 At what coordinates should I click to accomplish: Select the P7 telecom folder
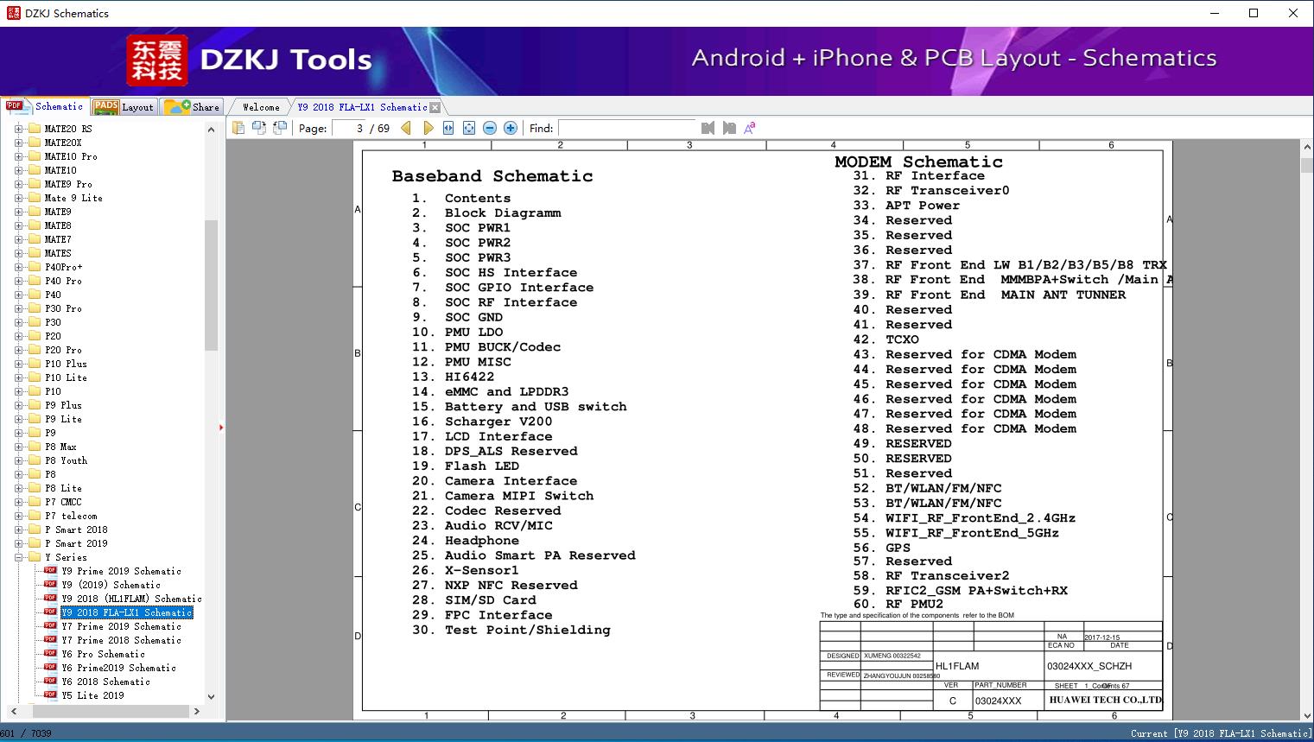tap(71, 516)
